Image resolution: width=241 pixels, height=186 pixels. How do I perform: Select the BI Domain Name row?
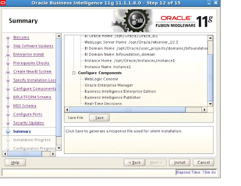point(120,54)
